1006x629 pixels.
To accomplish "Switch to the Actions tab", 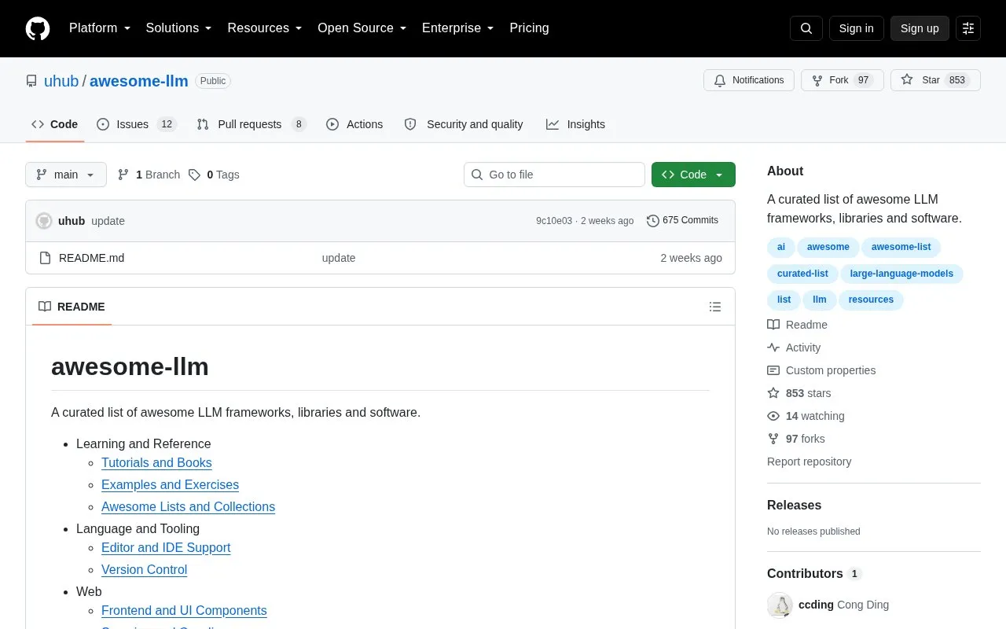I will click(354, 124).
